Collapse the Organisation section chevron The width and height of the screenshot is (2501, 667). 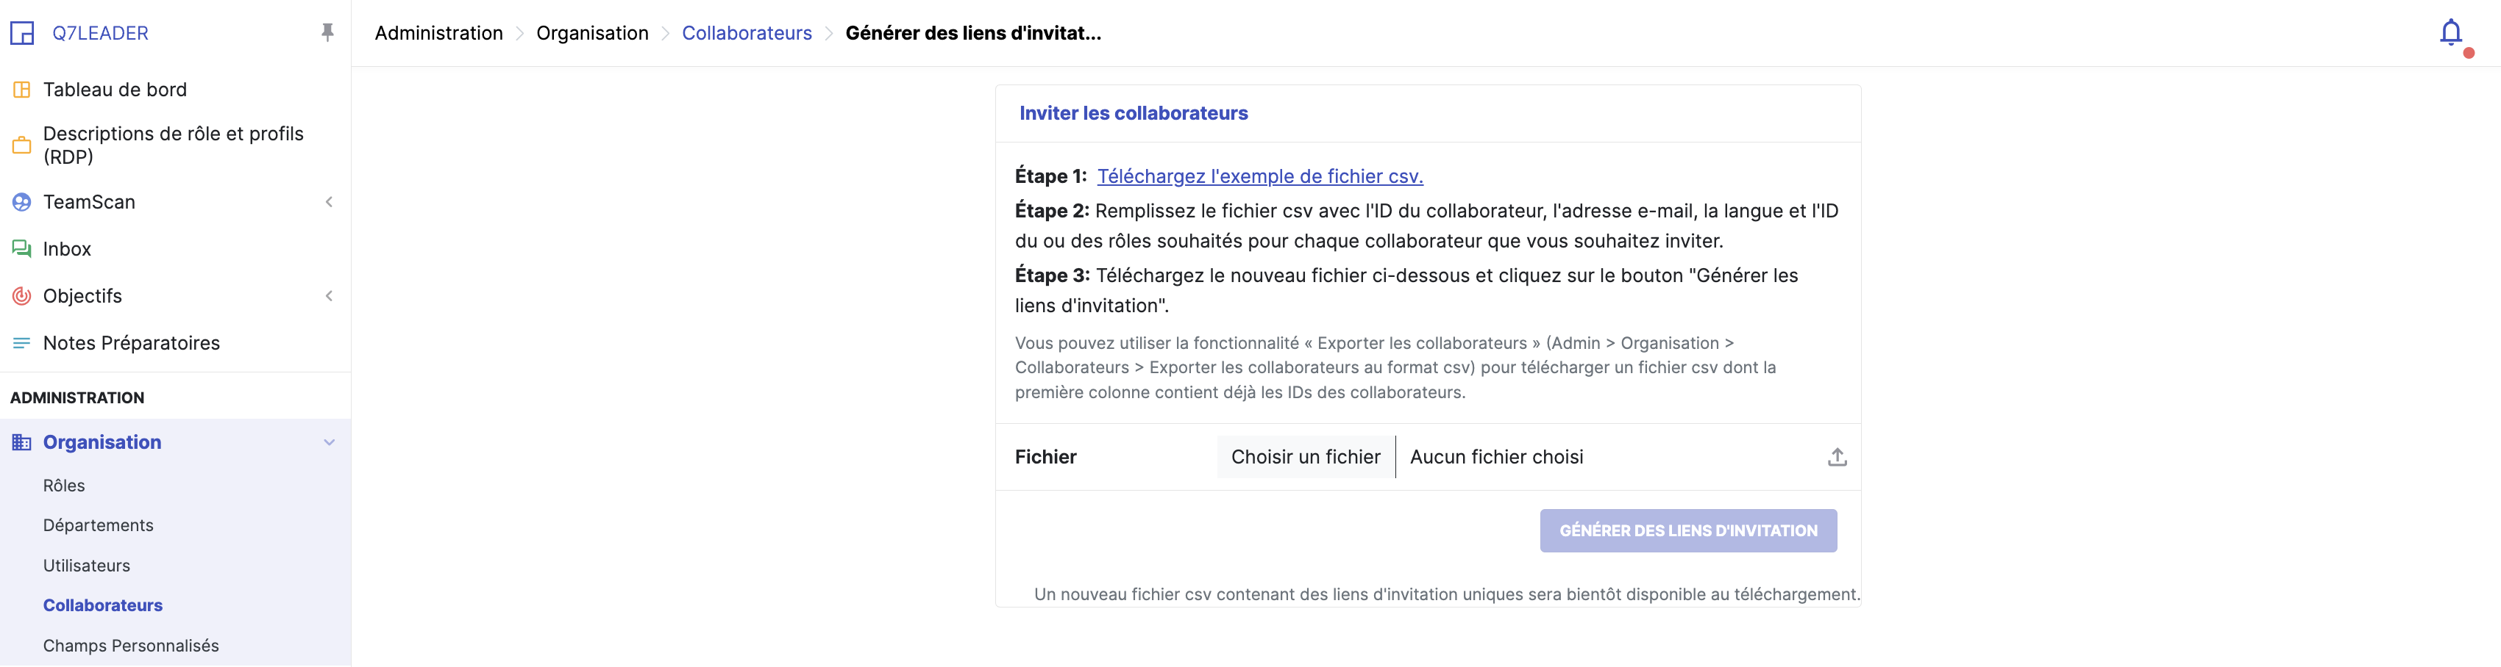coord(329,443)
